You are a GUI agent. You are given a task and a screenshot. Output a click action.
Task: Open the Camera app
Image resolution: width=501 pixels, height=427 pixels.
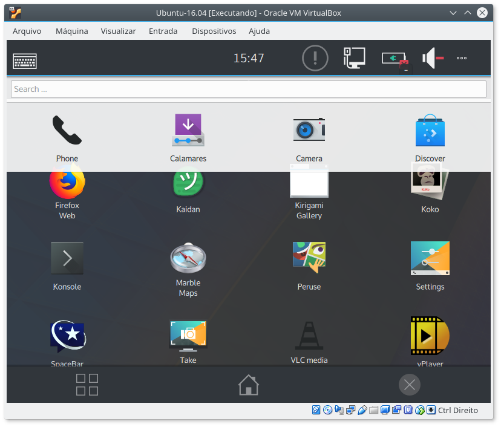[309, 129]
